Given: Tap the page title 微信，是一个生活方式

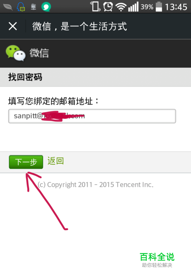Looking at the screenshot, I should click(79, 26).
